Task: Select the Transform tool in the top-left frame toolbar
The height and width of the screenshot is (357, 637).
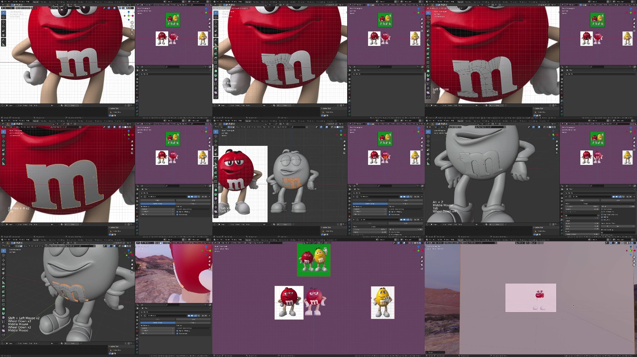Action: [x=4, y=35]
